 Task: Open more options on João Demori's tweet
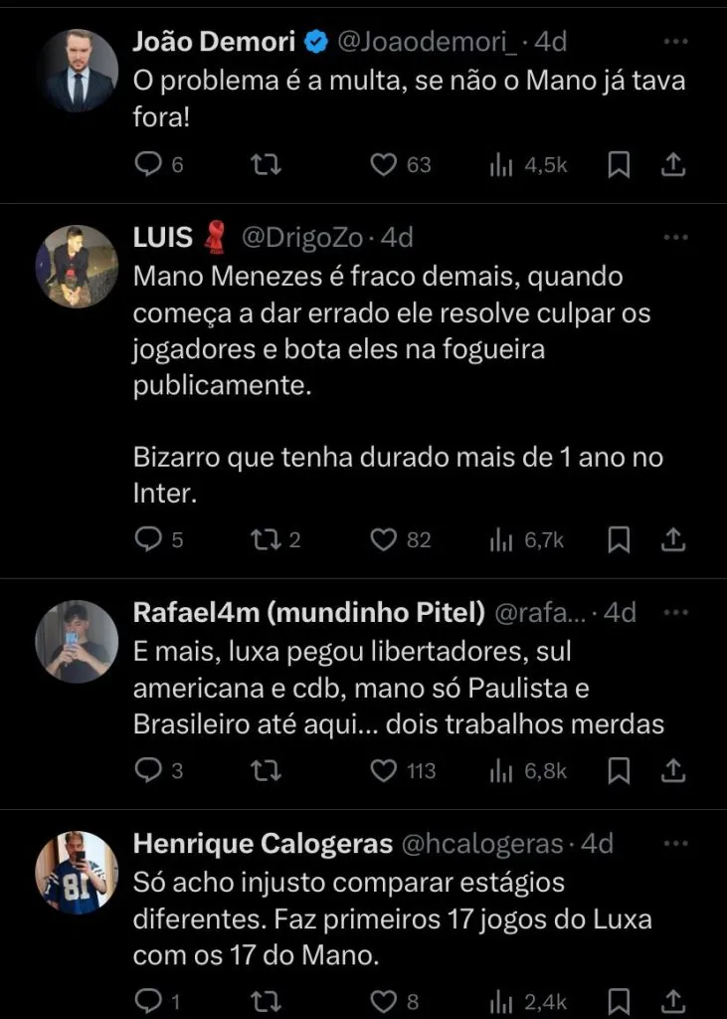click(675, 42)
